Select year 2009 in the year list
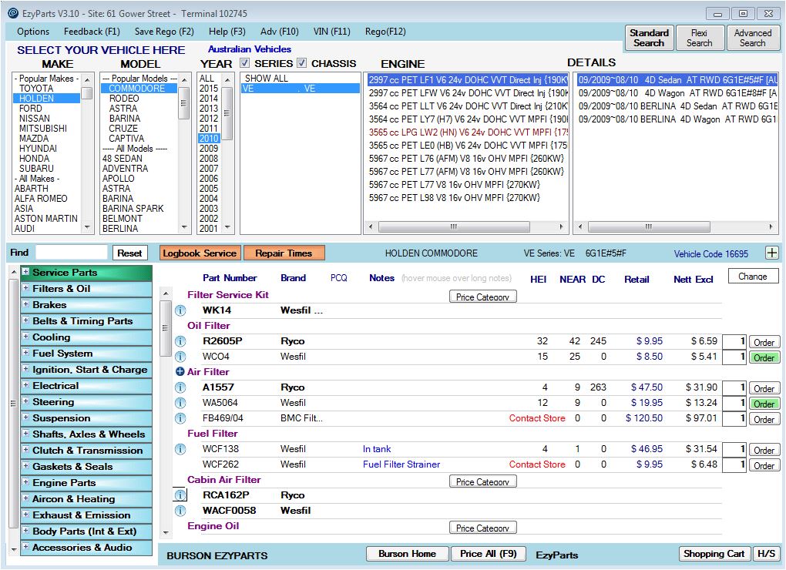This screenshot has width=786, height=570. 209,148
